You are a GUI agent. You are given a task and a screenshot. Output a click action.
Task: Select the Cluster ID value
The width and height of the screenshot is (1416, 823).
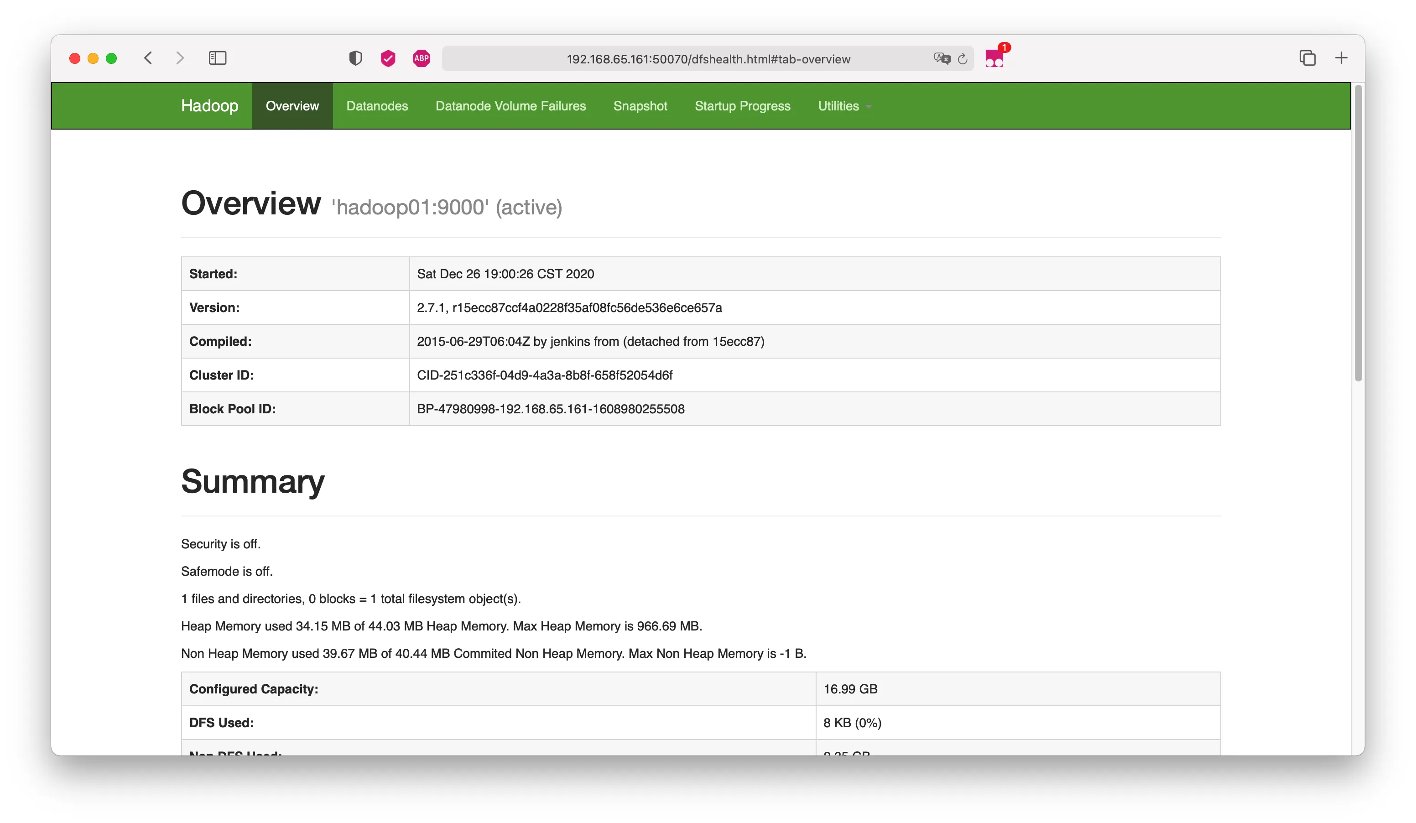(545, 375)
